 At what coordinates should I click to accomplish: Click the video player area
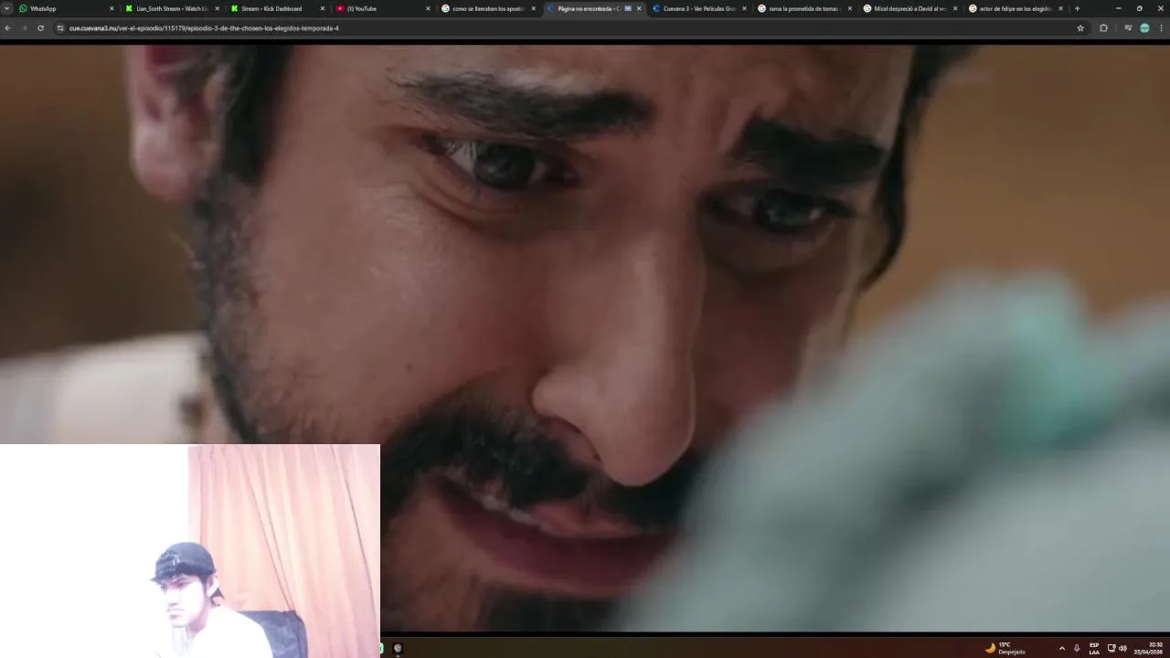pos(585,336)
